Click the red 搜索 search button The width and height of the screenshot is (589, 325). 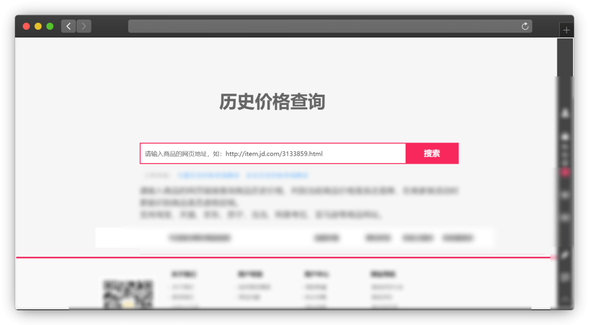(x=432, y=153)
